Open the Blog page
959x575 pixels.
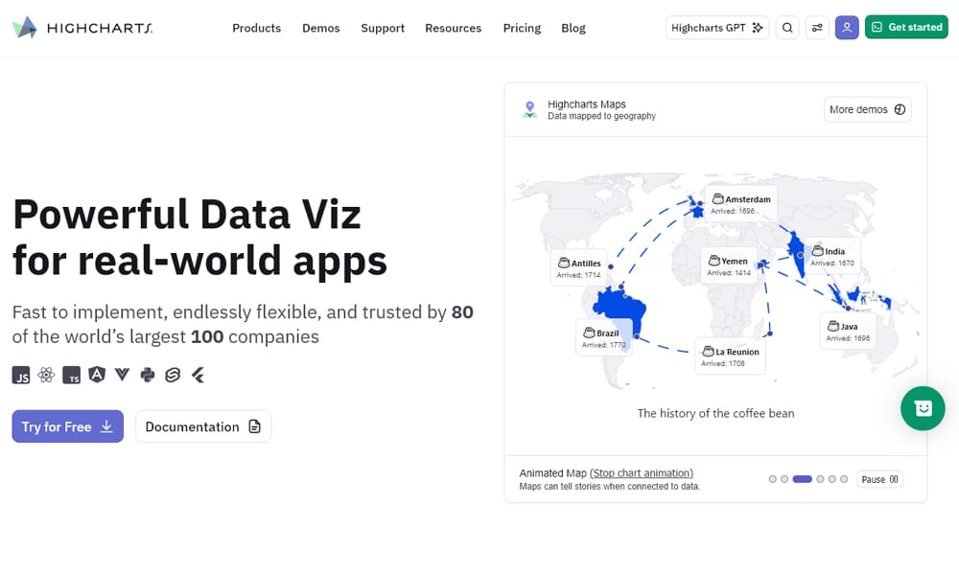573,28
